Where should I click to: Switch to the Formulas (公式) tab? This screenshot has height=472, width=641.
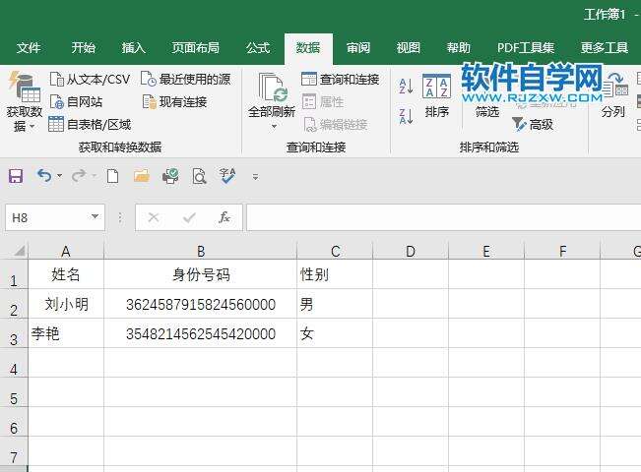click(258, 48)
